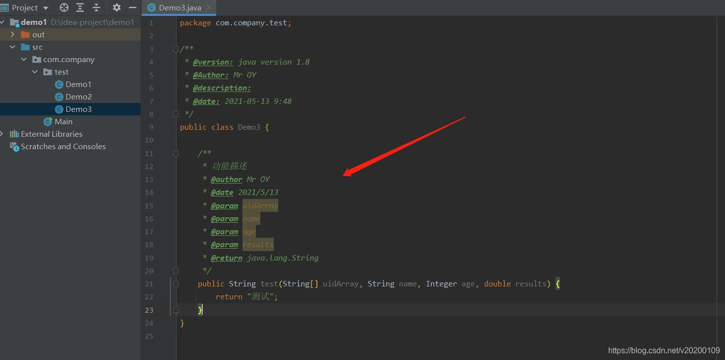725x360 pixels.
Task: Collapse the com.company package
Action: (24, 59)
